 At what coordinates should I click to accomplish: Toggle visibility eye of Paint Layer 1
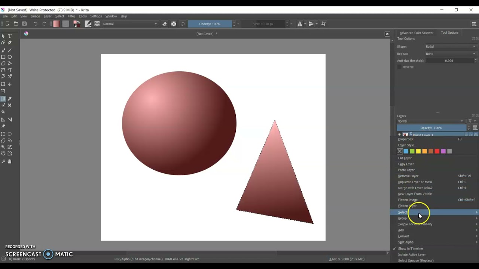[399, 135]
